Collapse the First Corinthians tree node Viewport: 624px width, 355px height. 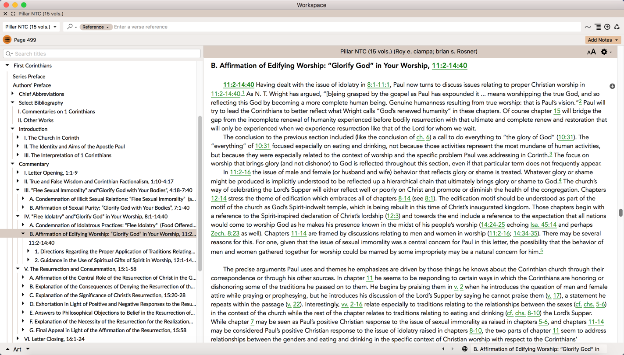coord(7,66)
